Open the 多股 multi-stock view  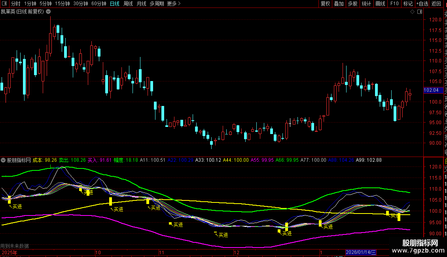coord(352,4)
